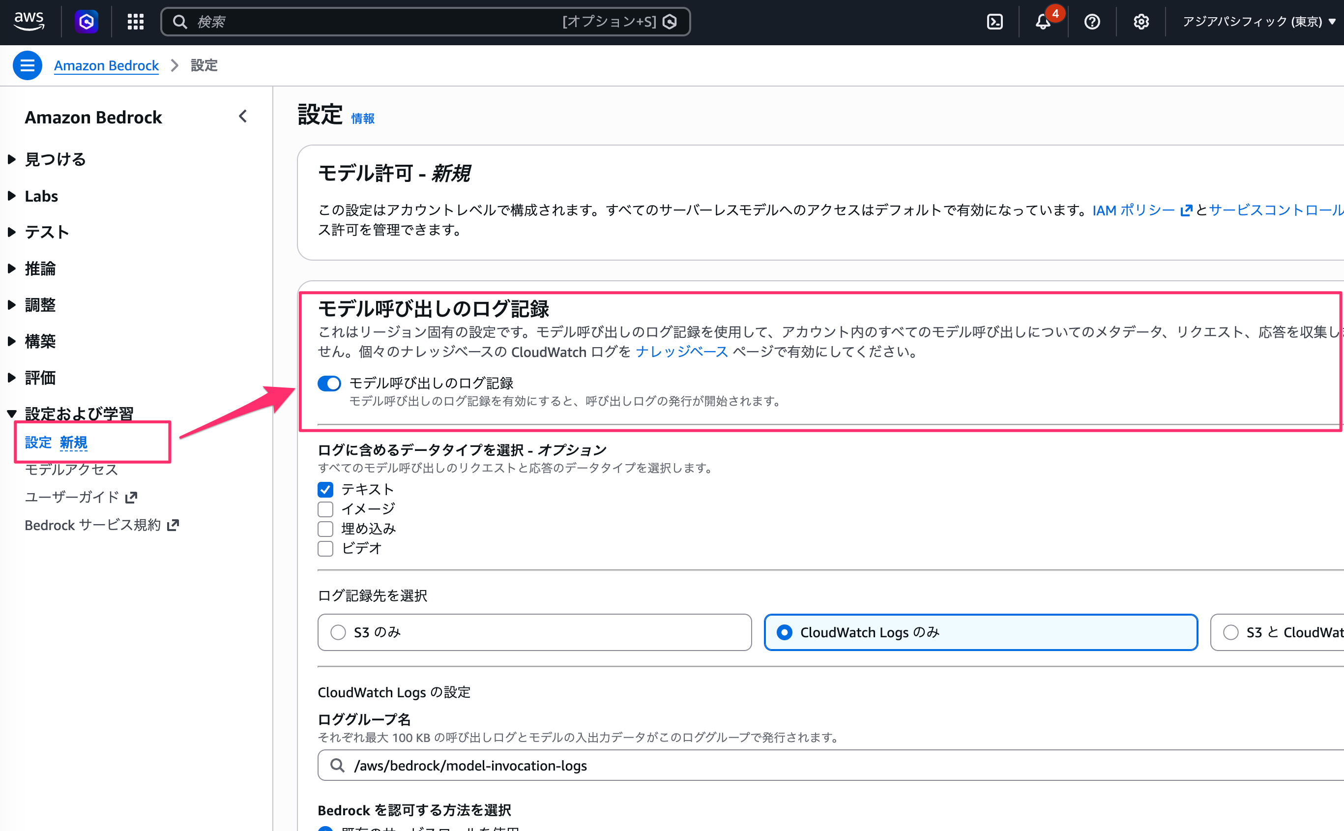Check the 埋め込み data type checkbox
Screen dimensions: 1344x831
coord(325,529)
